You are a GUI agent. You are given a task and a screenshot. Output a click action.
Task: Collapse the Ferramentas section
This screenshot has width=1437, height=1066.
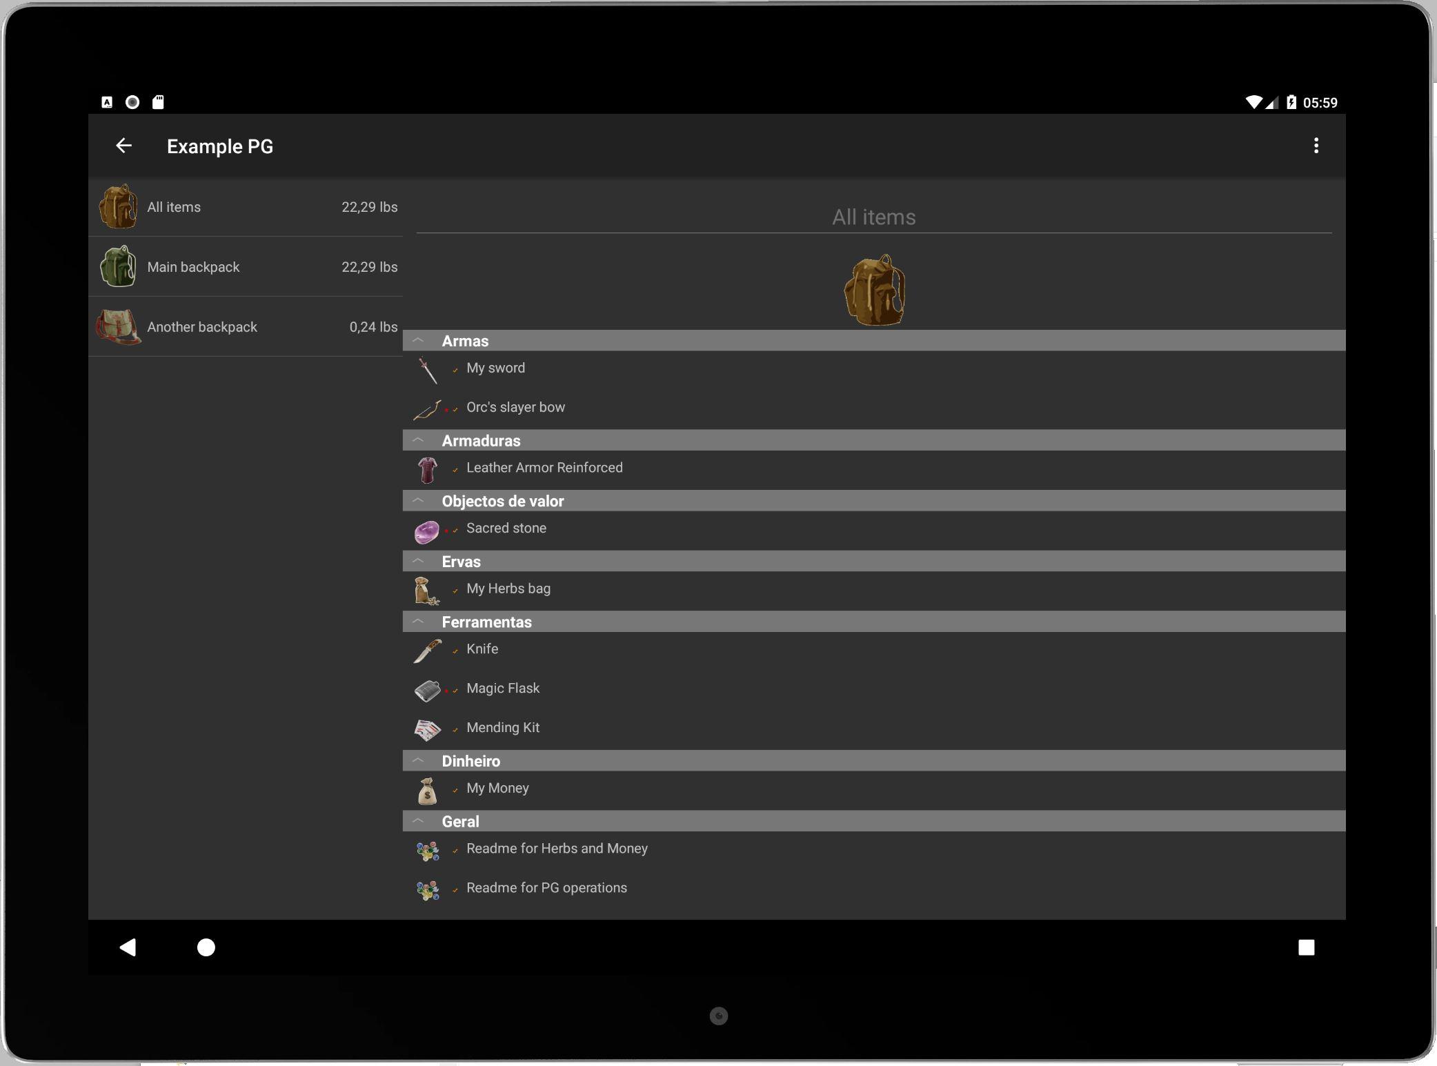point(418,622)
